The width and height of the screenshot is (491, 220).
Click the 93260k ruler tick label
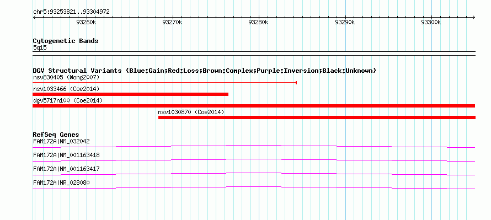point(86,23)
